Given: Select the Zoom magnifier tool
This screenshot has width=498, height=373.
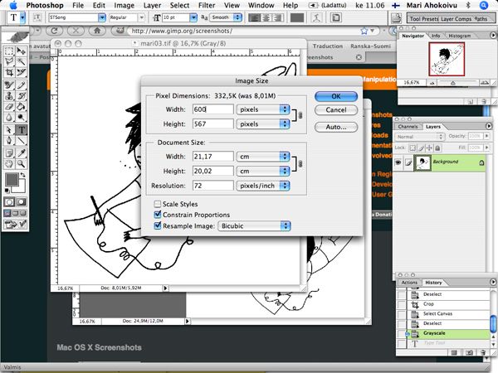Looking at the screenshot, I should click(21, 164).
